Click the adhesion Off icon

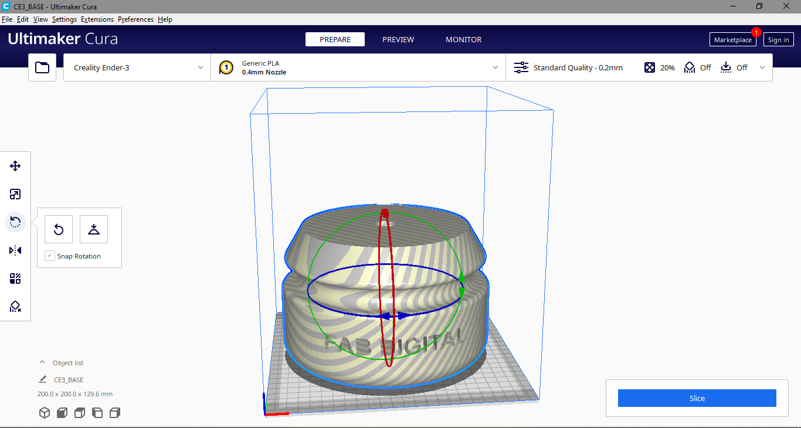point(726,67)
